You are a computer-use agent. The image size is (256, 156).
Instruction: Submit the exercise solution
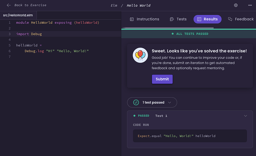coord(162,79)
